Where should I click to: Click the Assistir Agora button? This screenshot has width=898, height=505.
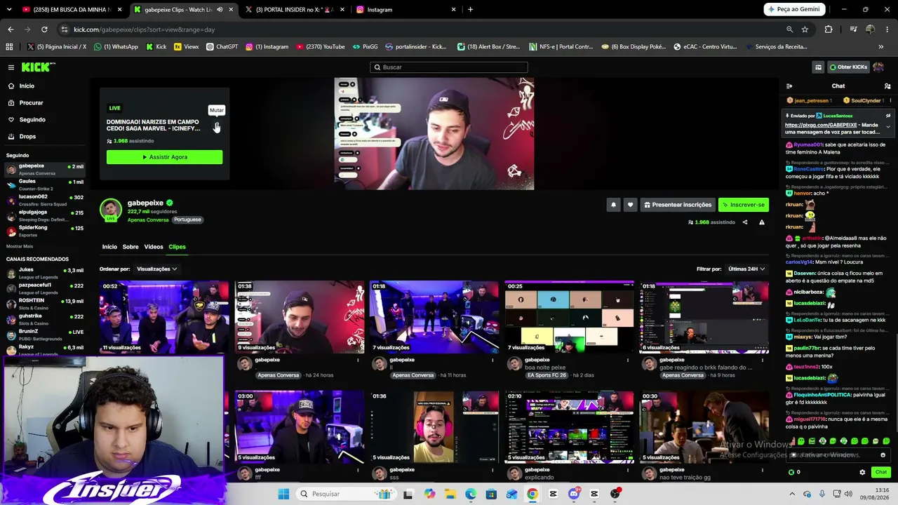coord(164,157)
